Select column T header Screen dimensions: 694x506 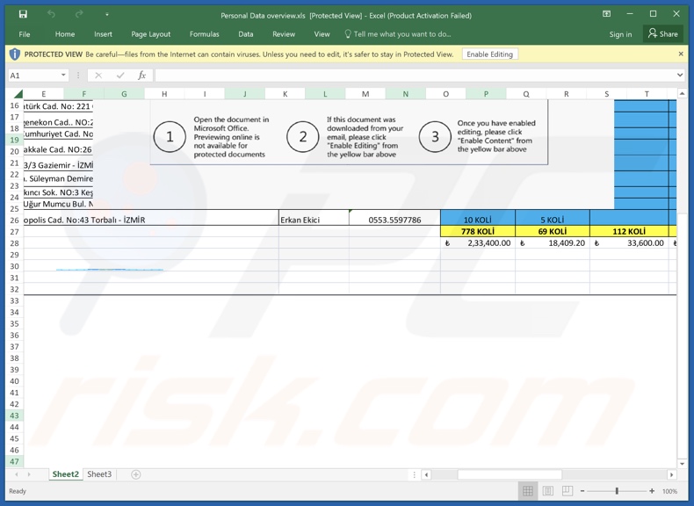[647, 94]
